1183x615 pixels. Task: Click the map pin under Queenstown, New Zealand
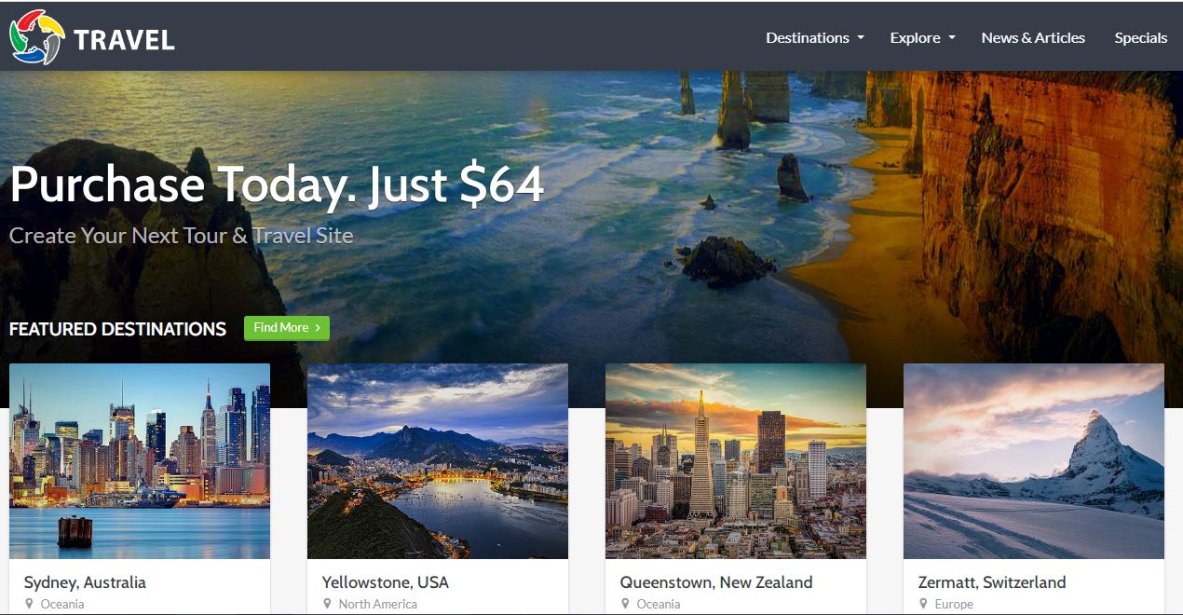[625, 604]
